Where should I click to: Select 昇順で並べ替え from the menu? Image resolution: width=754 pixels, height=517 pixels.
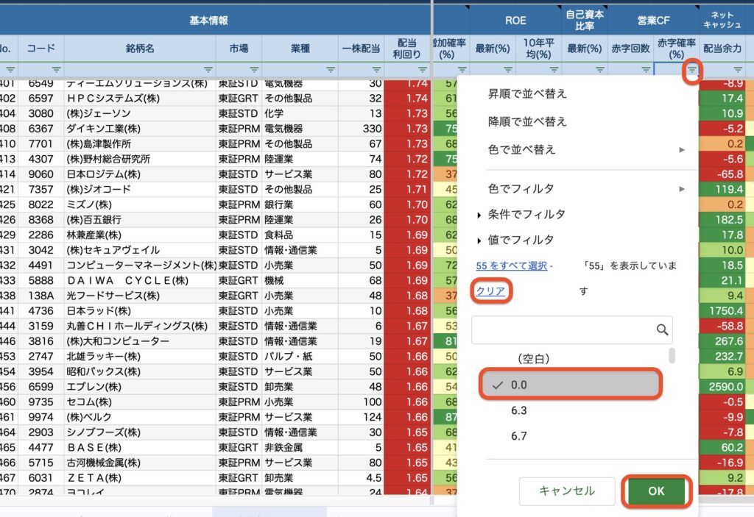(x=527, y=94)
